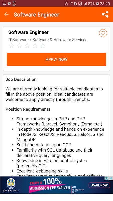Click the APPLY NOW button

coord(56,59)
